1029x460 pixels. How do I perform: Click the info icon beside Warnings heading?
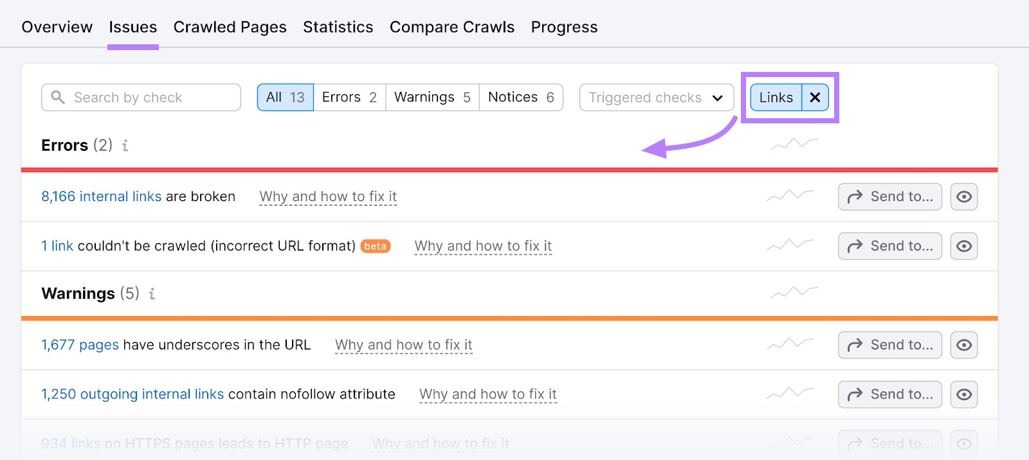[151, 294]
